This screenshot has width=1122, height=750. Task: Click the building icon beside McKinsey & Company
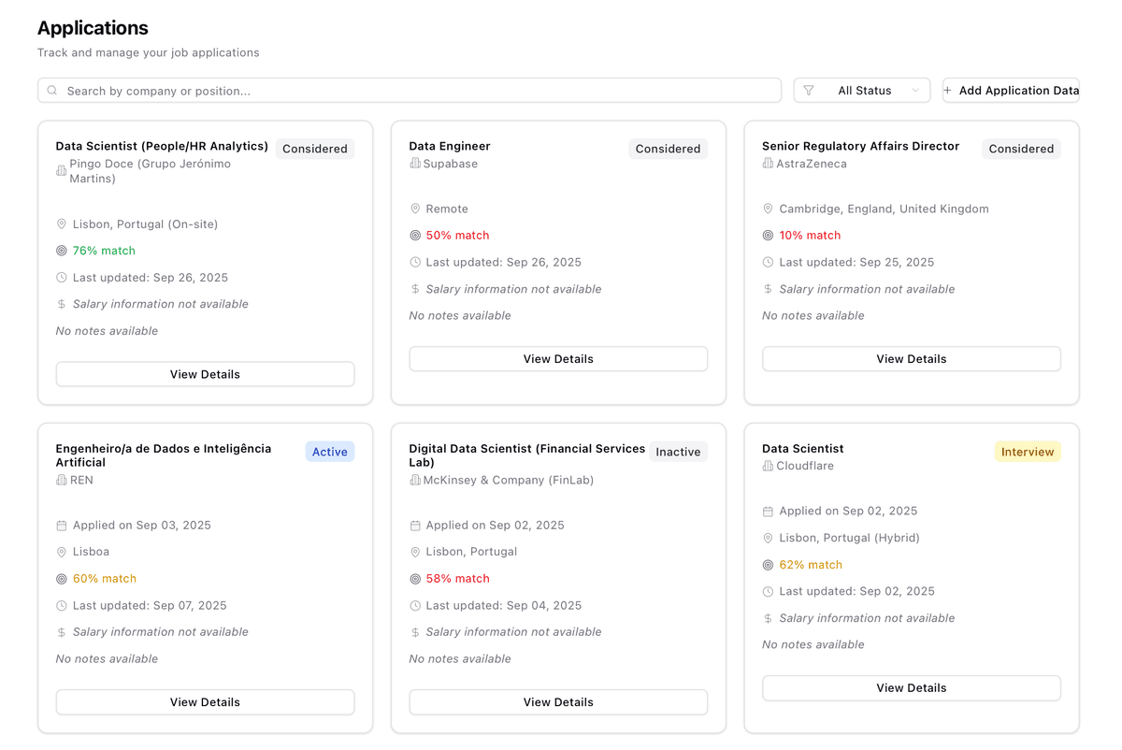[x=415, y=481]
